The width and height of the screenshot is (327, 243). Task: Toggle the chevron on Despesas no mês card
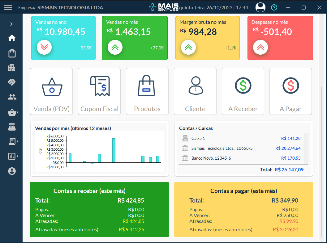(x=260, y=47)
